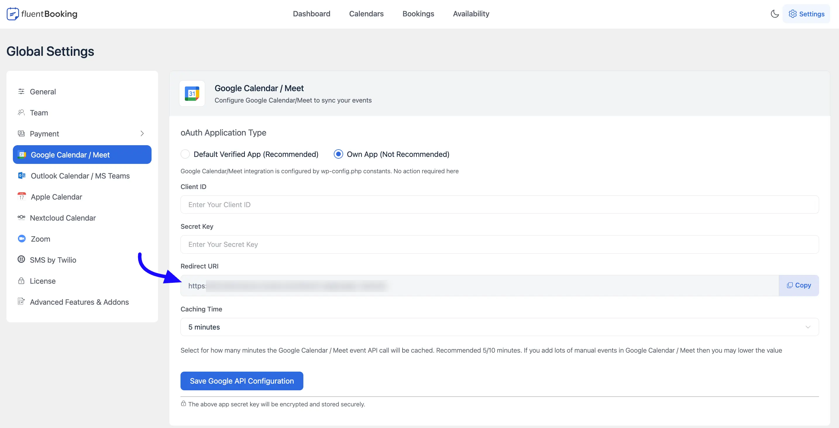This screenshot has width=839, height=428.
Task: Click the Twilio SMS icon
Action: click(21, 259)
